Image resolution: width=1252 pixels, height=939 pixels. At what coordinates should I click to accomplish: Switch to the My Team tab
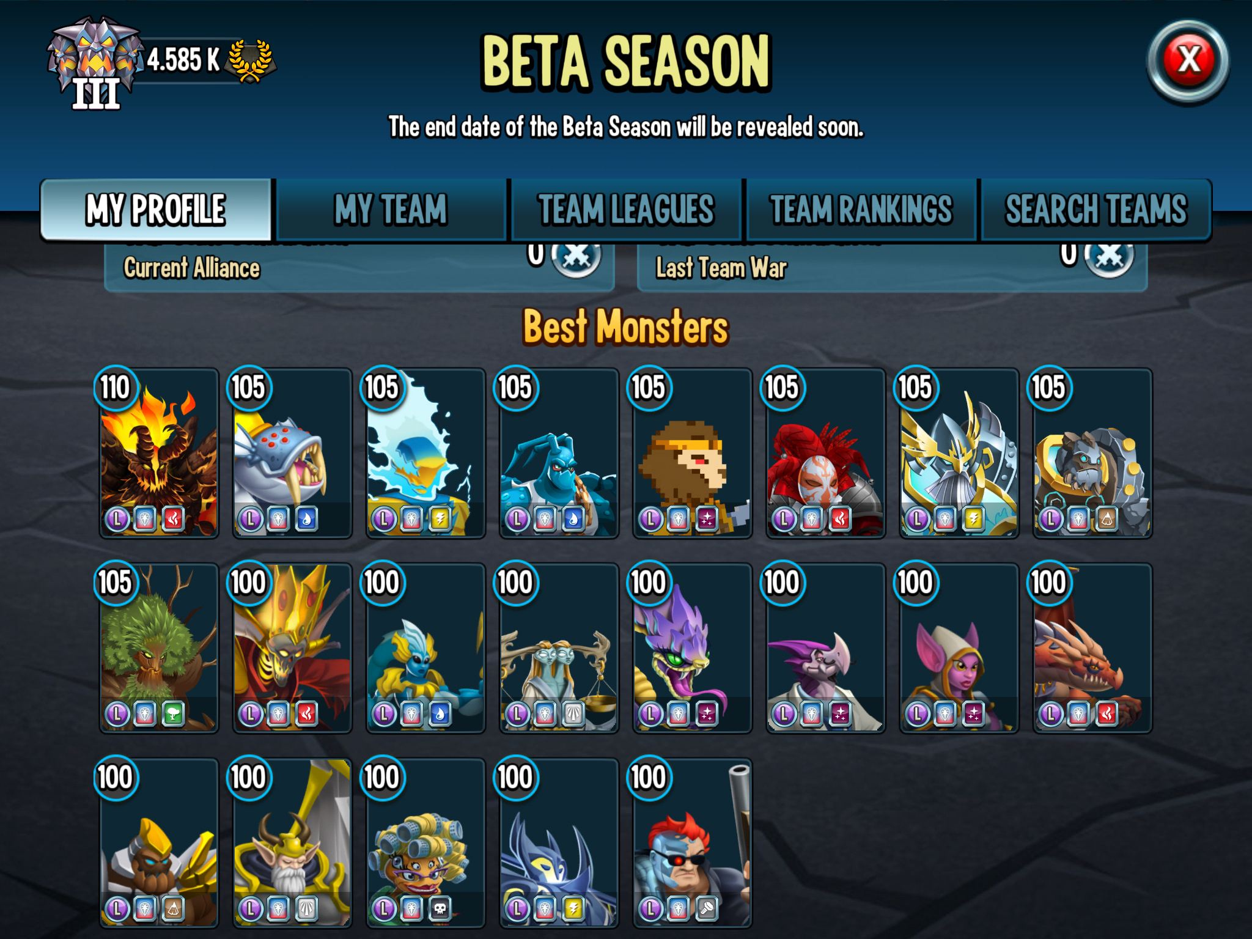point(391,210)
